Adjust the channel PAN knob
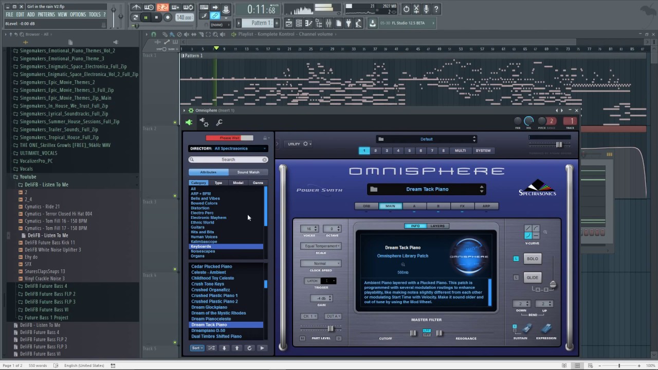Screen dimensions: 658x370 (518, 121)
